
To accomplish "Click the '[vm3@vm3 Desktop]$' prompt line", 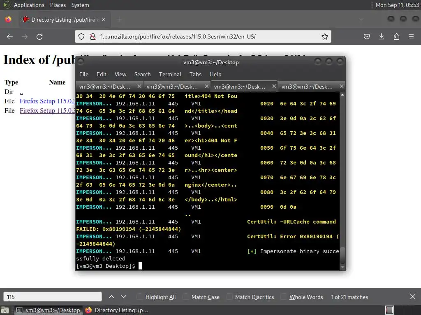I will coord(106,266).
